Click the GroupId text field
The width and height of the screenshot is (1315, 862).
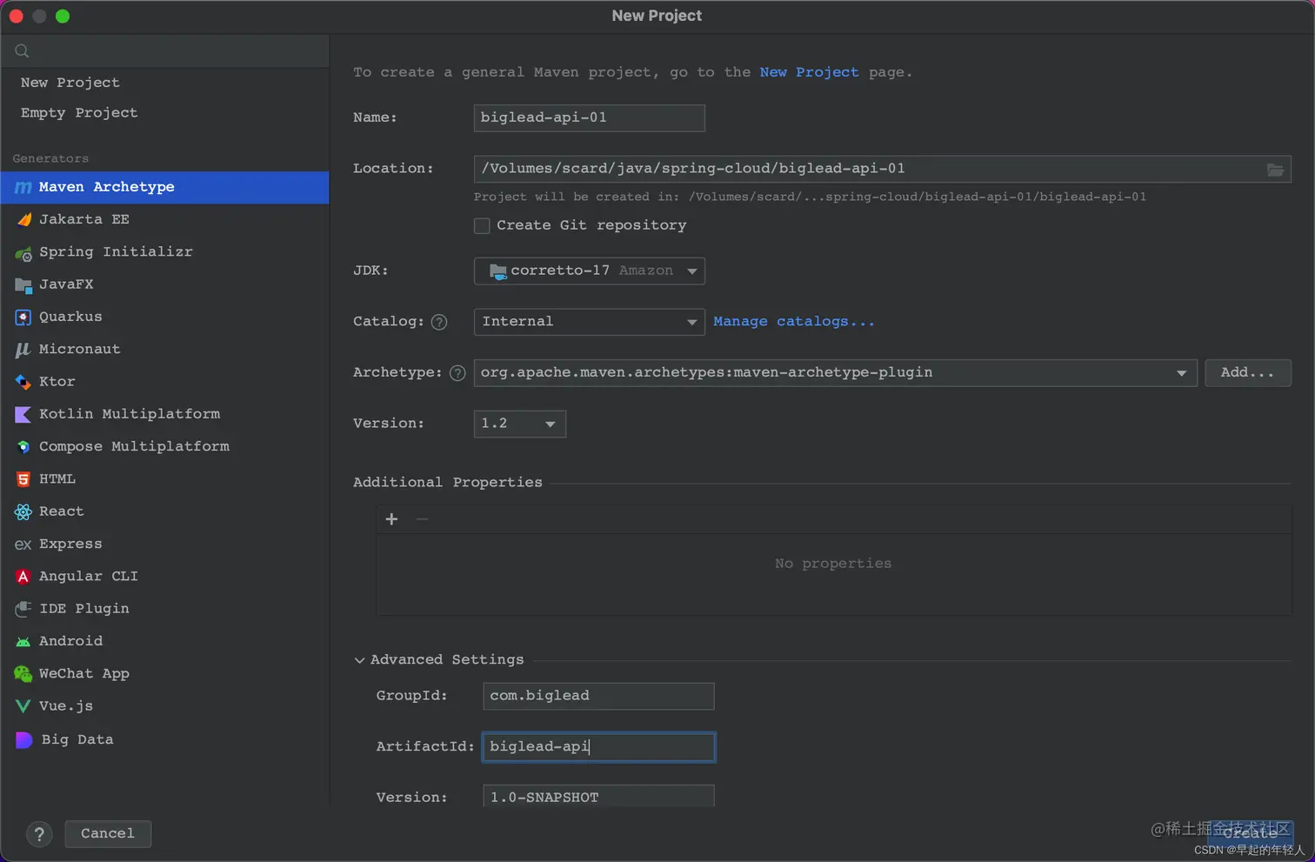[598, 696]
